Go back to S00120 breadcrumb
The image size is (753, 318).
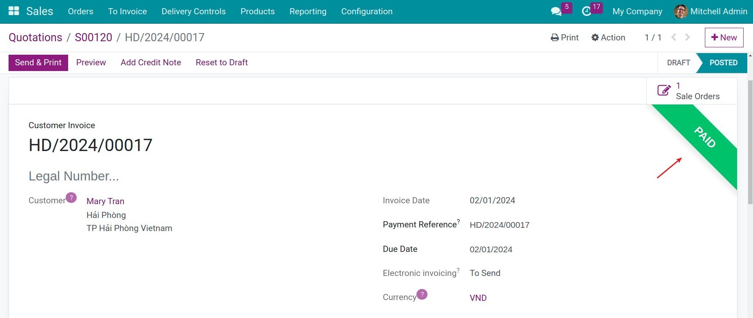point(93,38)
